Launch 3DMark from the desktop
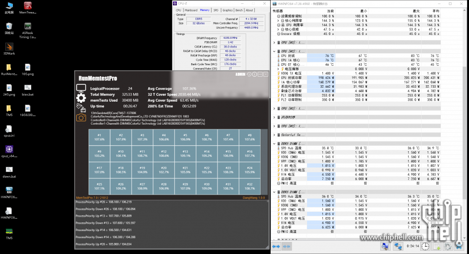Image resolution: width=469 pixels, height=254 pixels. point(9,49)
